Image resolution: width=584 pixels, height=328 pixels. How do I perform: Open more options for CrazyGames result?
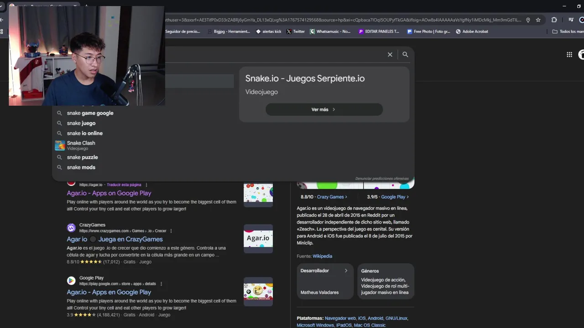tap(171, 231)
